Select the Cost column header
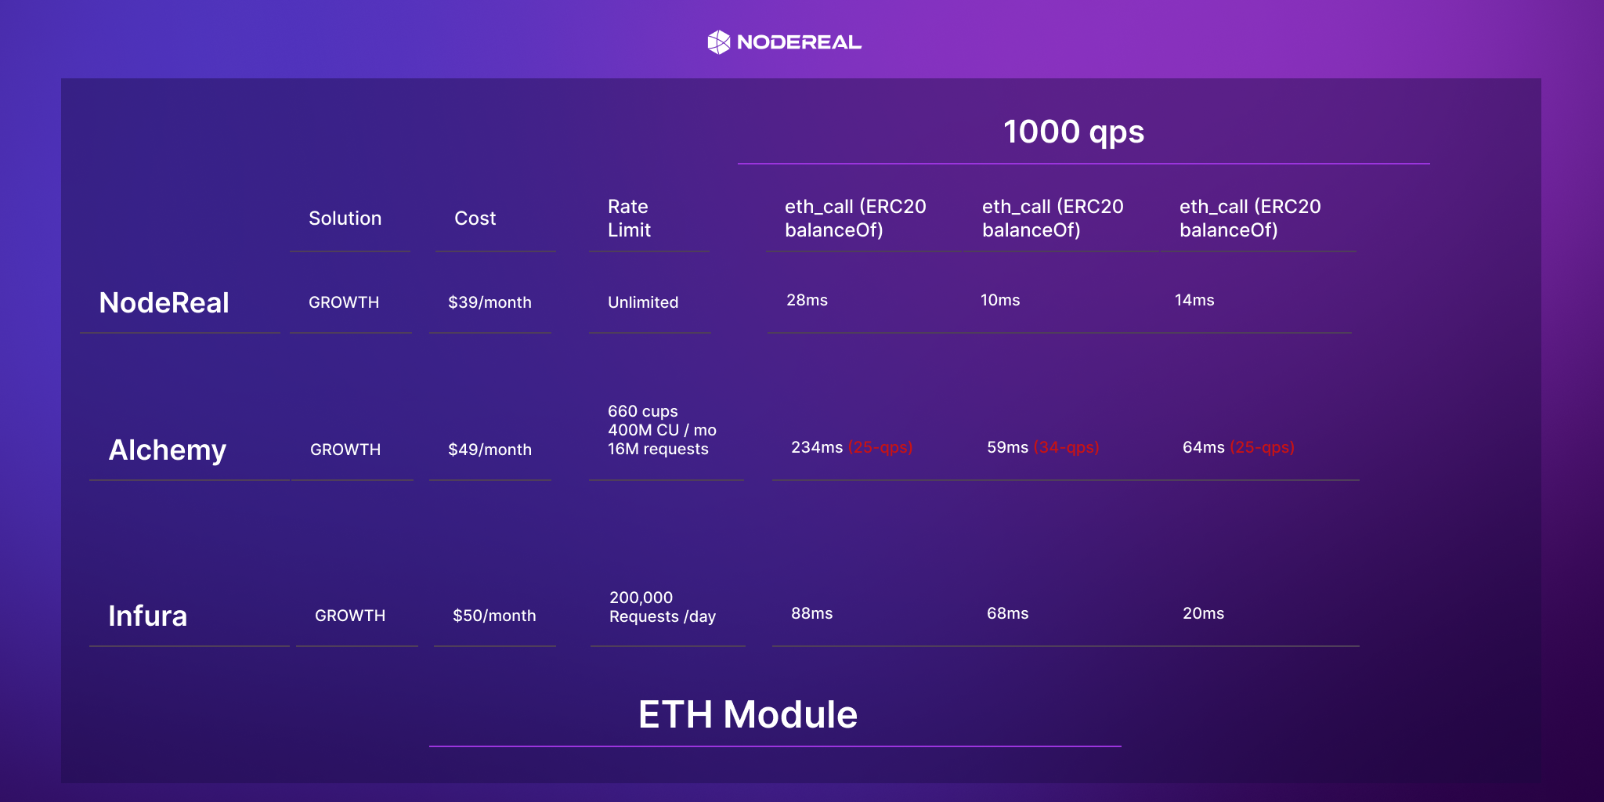This screenshot has width=1604, height=802. pyautogui.click(x=475, y=219)
